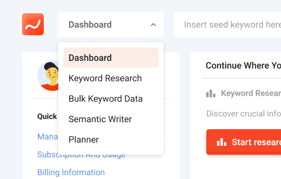This screenshot has width=281, height=179.
Task: Choose Keyword Research from the dropdown menu
Action: click(105, 78)
